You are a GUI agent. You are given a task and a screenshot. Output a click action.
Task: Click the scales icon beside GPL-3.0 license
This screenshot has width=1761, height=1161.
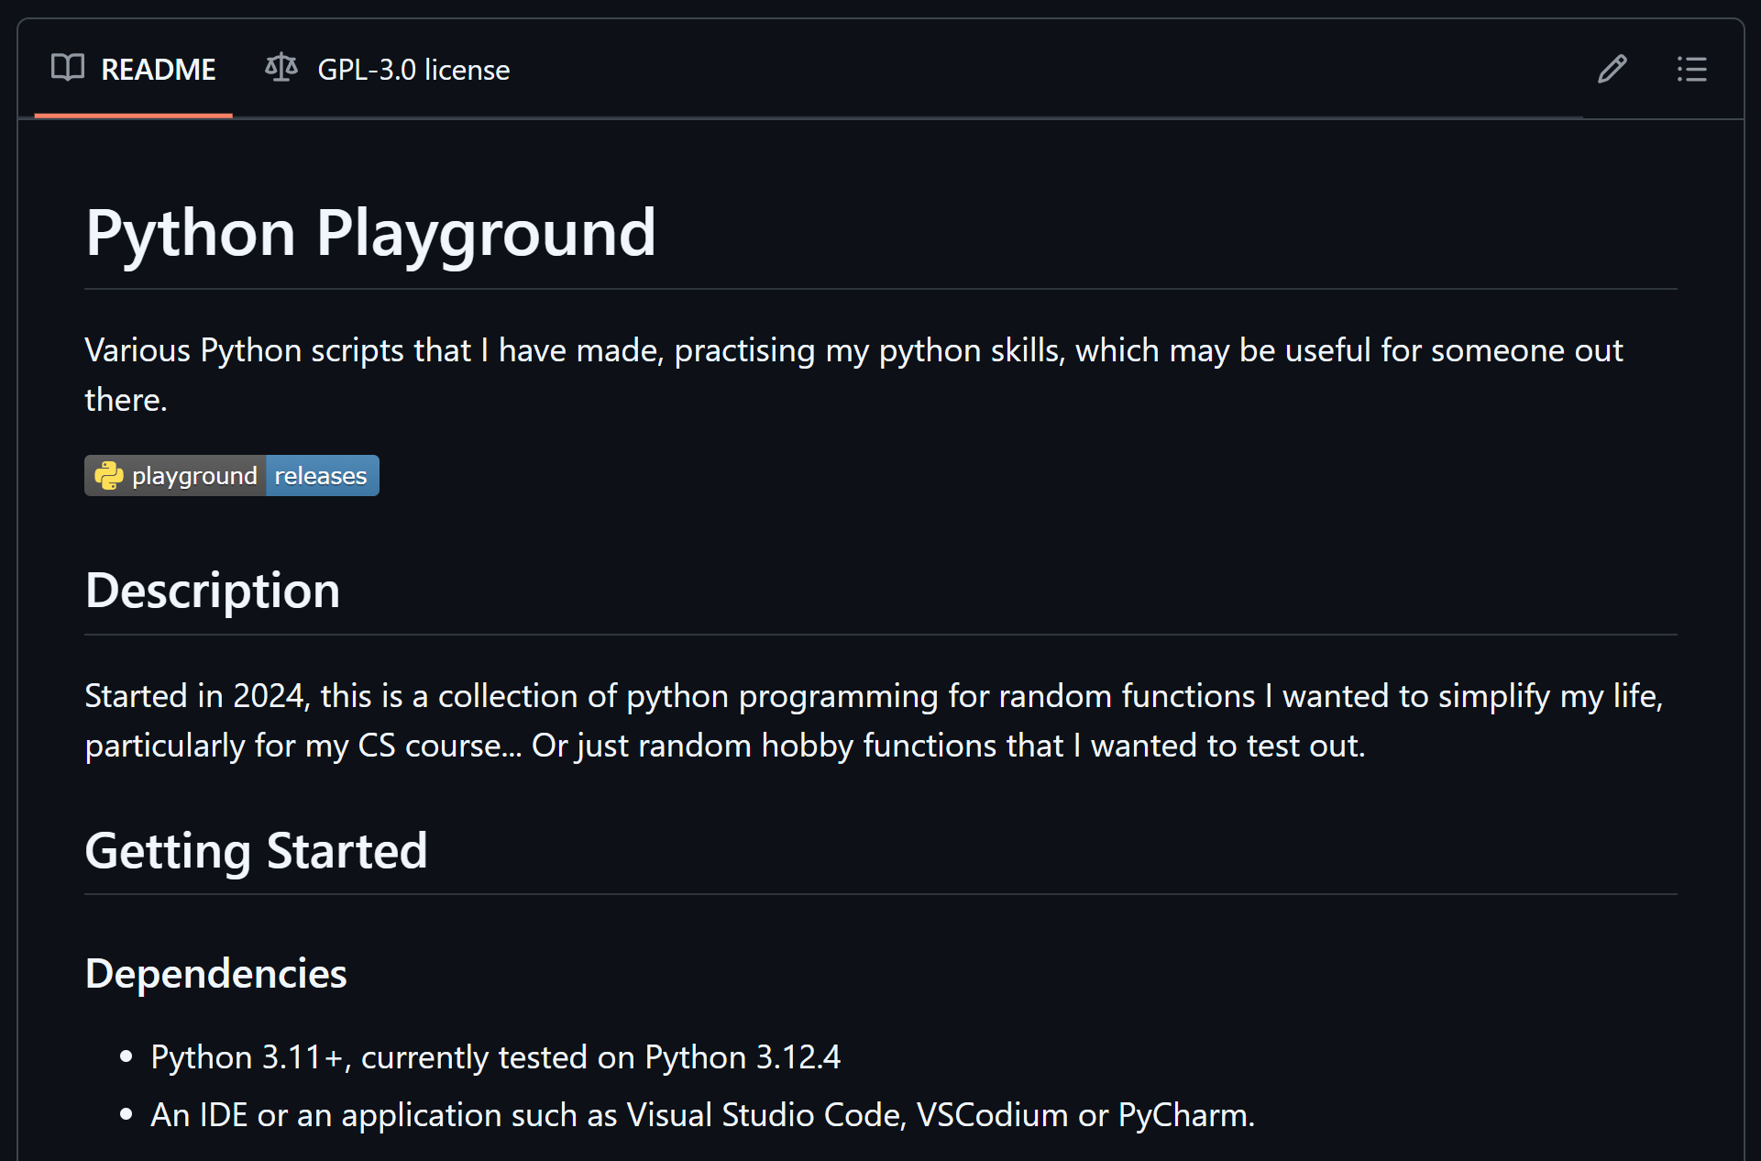pyautogui.click(x=281, y=68)
